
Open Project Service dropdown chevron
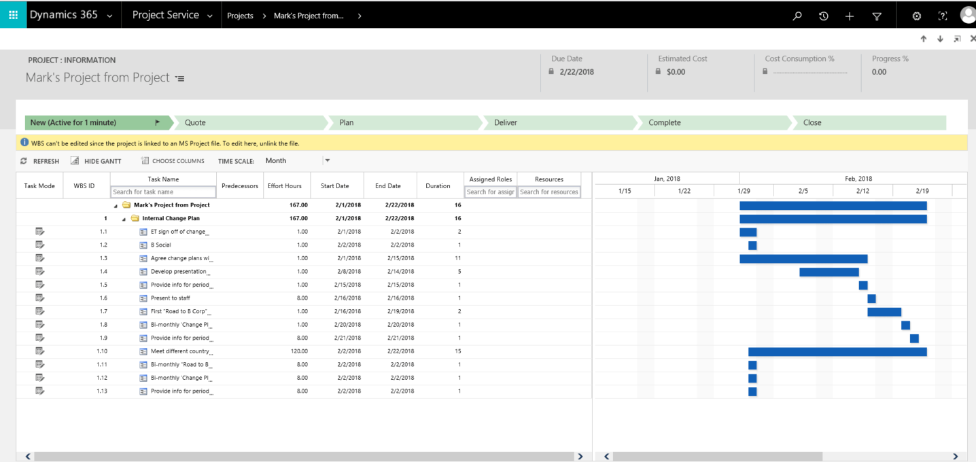tap(209, 16)
